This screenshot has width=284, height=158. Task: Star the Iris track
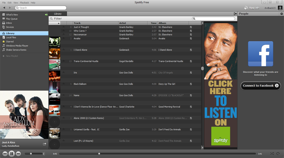64,73
